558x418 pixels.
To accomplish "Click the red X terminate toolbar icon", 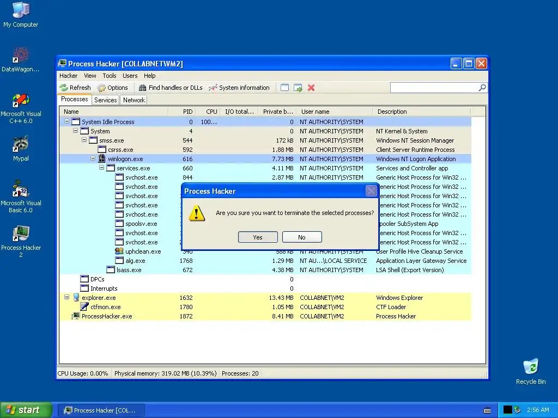I will click(311, 88).
